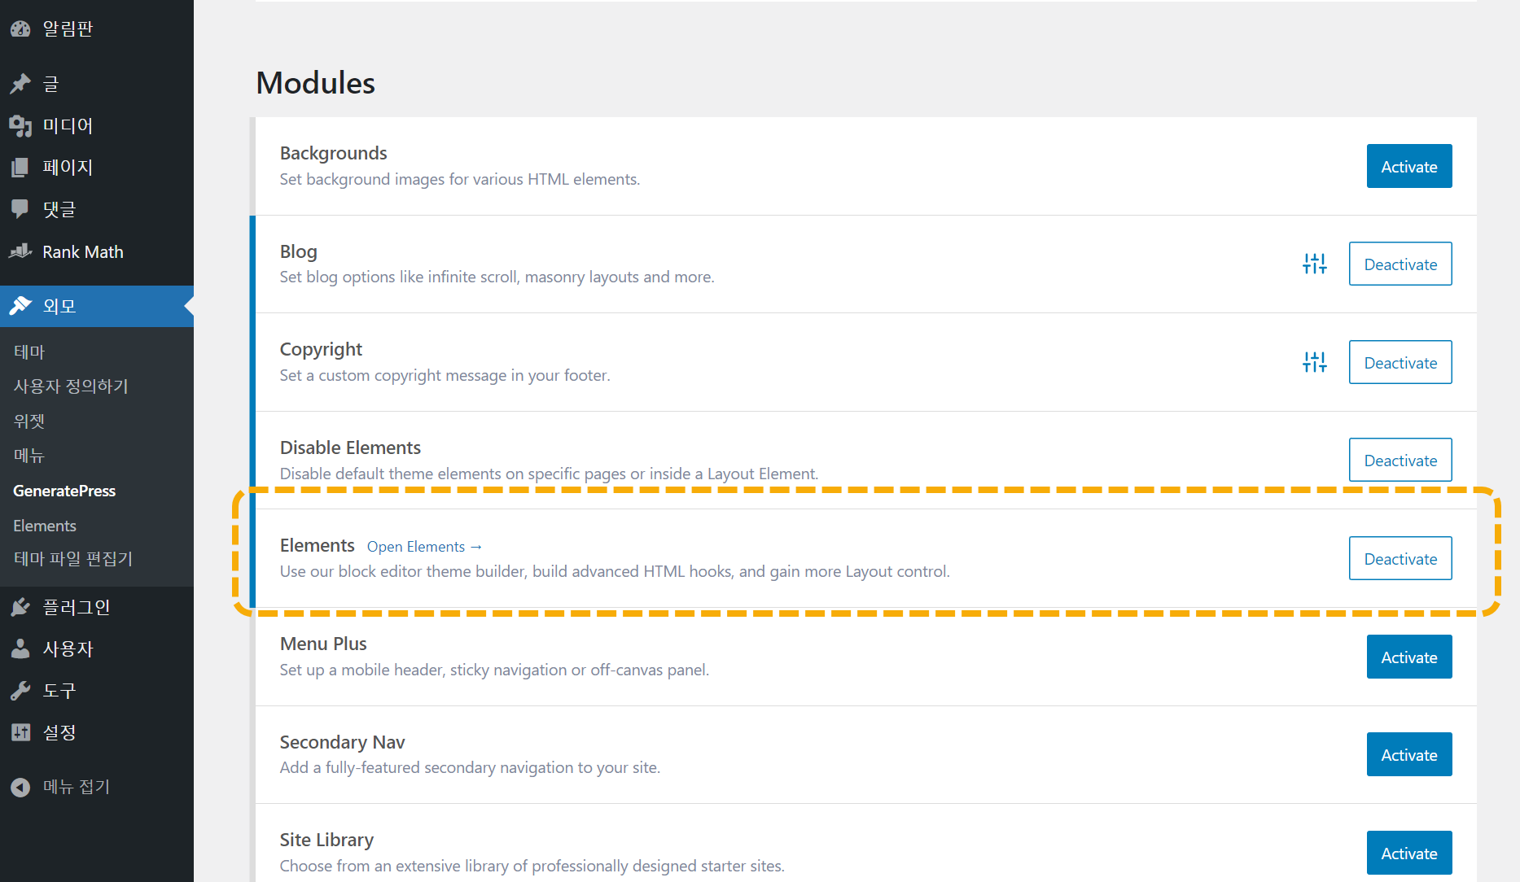Open the 메뉴 submenu item

pyautogui.click(x=29, y=456)
